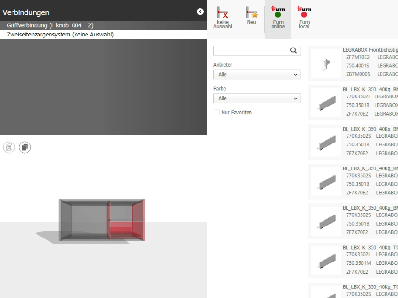Collapse the Verbindungen panel with the arrow icon
The image size is (398, 298).
point(200,12)
